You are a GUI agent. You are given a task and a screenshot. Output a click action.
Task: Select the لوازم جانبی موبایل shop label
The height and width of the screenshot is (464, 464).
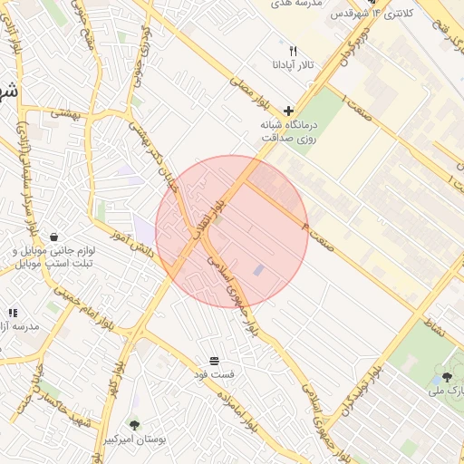pos(53,257)
